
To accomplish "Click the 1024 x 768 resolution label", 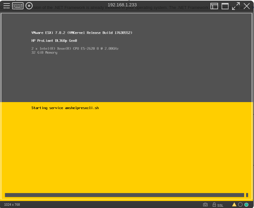I will click(x=12, y=205).
